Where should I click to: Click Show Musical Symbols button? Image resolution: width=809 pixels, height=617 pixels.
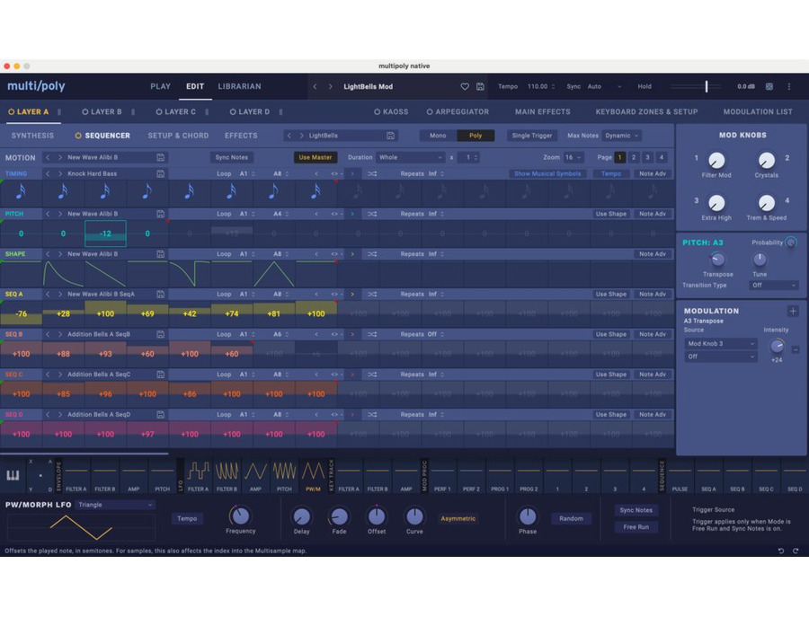pyautogui.click(x=547, y=173)
